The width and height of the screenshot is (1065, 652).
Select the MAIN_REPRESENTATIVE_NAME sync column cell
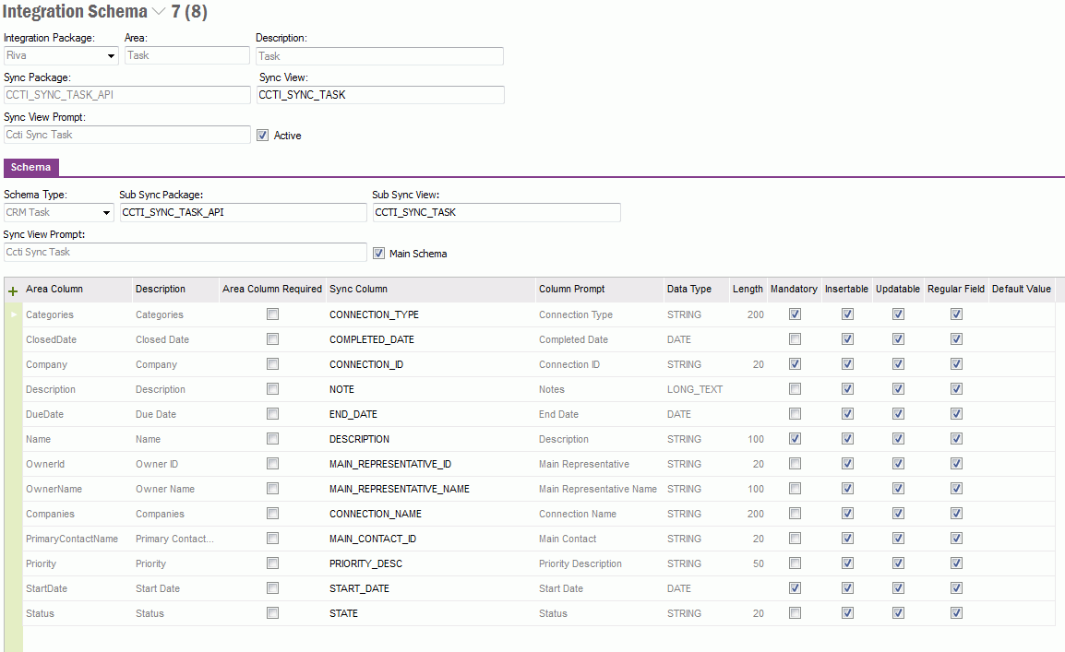pos(400,489)
